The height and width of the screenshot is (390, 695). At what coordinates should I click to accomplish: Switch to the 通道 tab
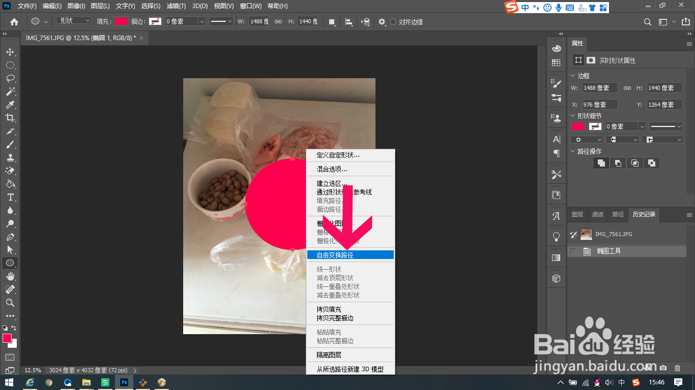coord(598,214)
